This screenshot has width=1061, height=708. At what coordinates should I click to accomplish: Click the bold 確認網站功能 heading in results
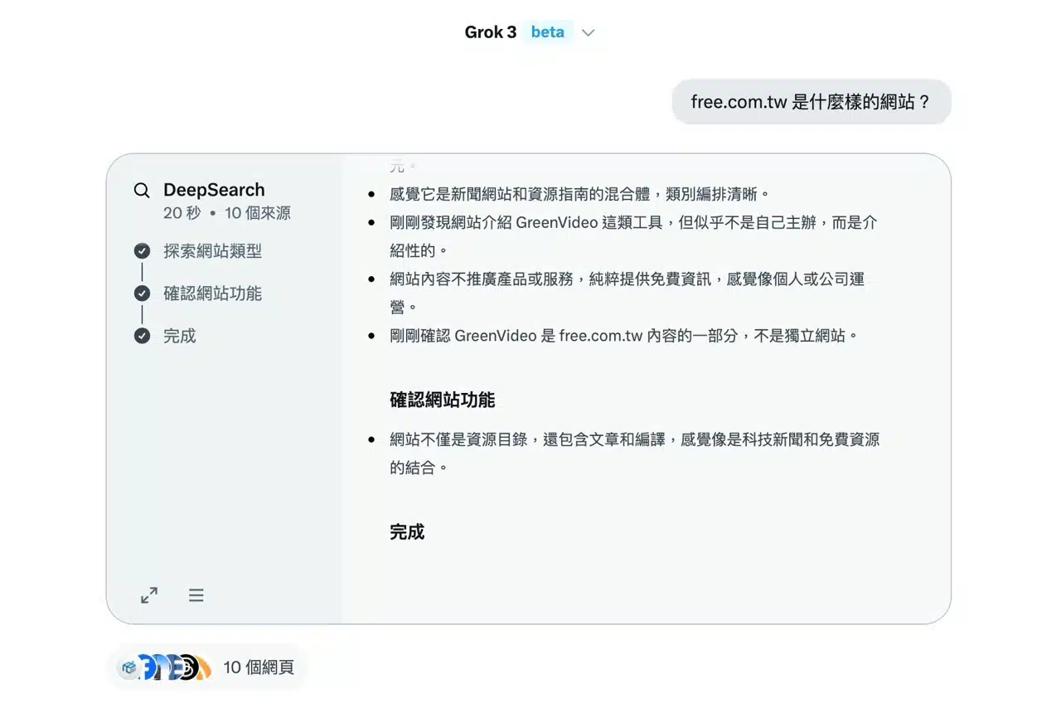(x=442, y=400)
